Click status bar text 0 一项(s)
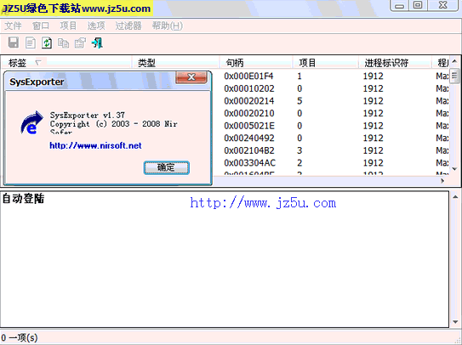This screenshot has height=345, width=462. click(x=20, y=337)
